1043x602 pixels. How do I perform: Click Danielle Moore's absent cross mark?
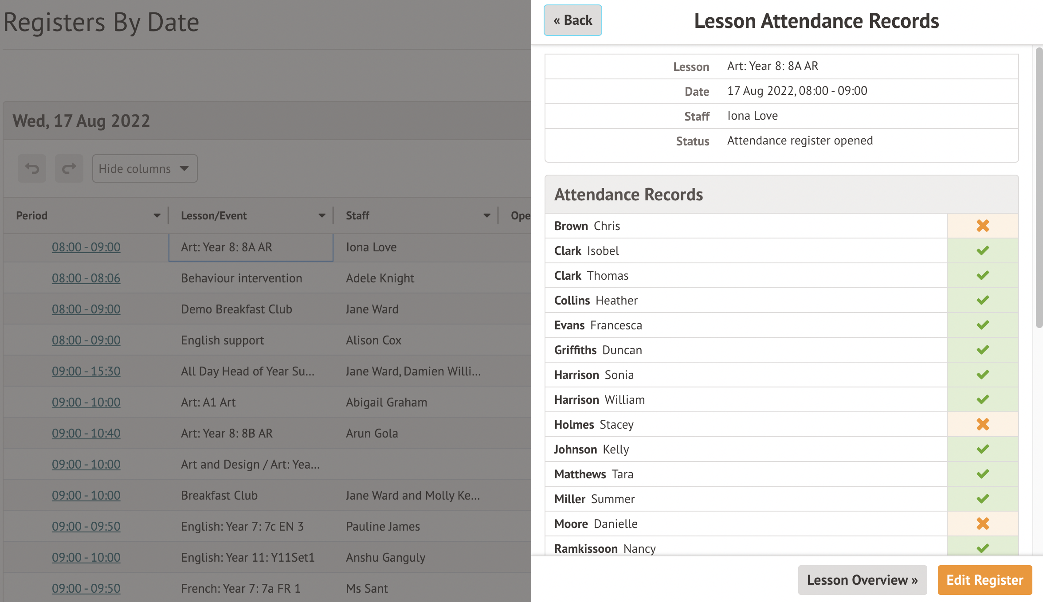[x=982, y=524]
